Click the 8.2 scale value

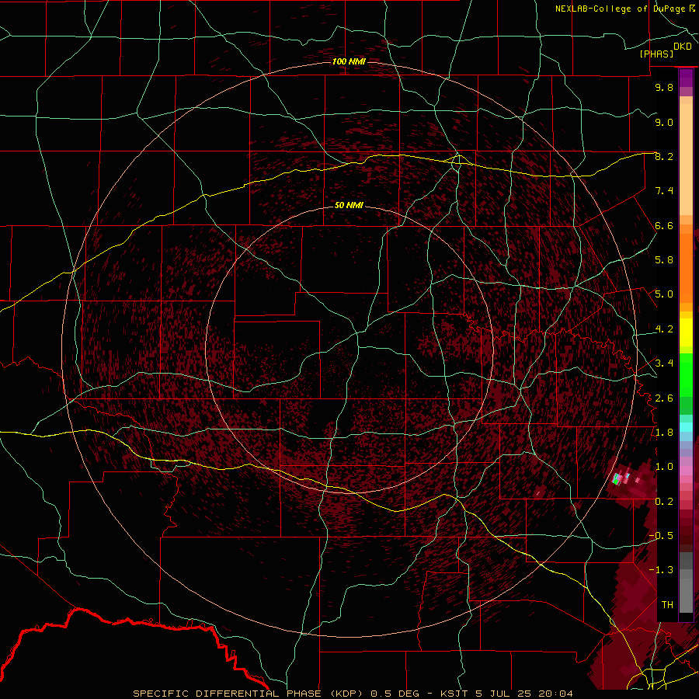click(x=664, y=156)
